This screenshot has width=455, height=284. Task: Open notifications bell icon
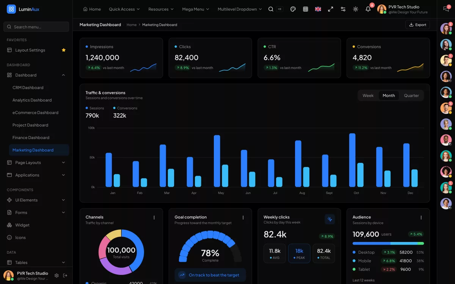coord(368,9)
